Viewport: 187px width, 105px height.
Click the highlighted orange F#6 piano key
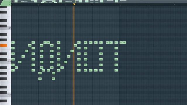pos(4,45)
